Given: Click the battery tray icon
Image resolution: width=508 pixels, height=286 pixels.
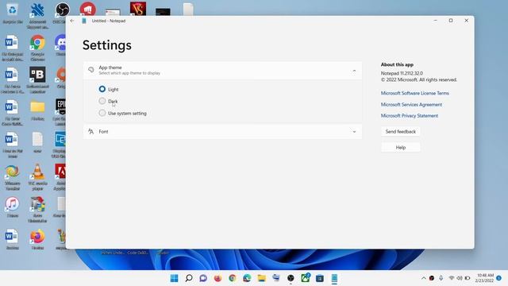Looking at the screenshot, I should 468,278.
